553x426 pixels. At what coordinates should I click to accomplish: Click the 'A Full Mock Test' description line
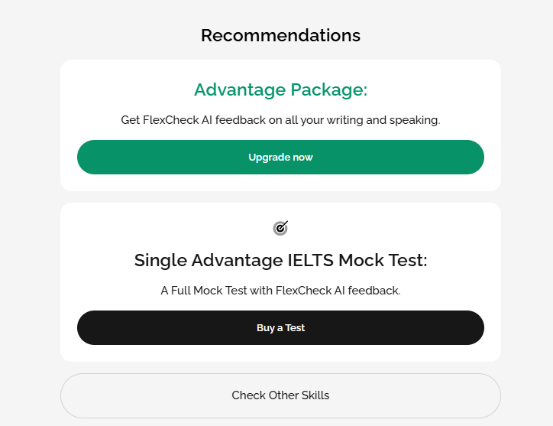pyautogui.click(x=280, y=291)
